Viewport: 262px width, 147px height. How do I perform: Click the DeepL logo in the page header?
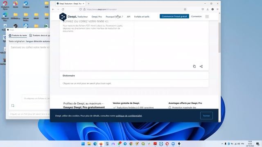(x=68, y=17)
